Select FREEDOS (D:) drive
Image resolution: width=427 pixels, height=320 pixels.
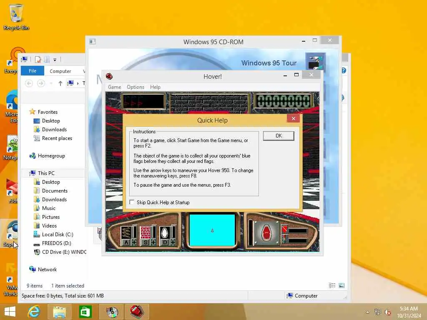[56, 243]
